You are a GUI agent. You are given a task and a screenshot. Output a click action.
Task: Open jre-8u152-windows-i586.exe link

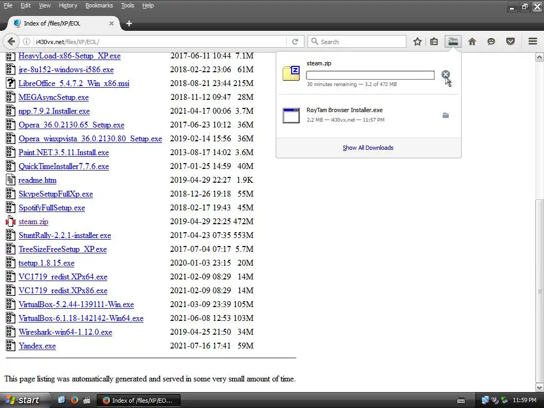[x=66, y=70]
